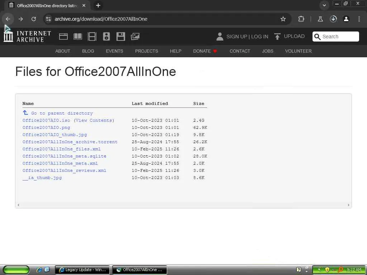Open the Video film icon
The width and height of the screenshot is (367, 275).
click(92, 37)
